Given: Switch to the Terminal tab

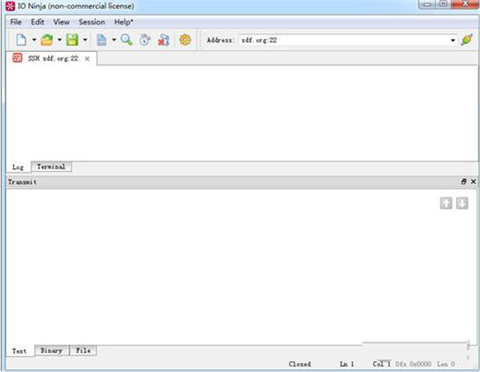Looking at the screenshot, I should (51, 166).
